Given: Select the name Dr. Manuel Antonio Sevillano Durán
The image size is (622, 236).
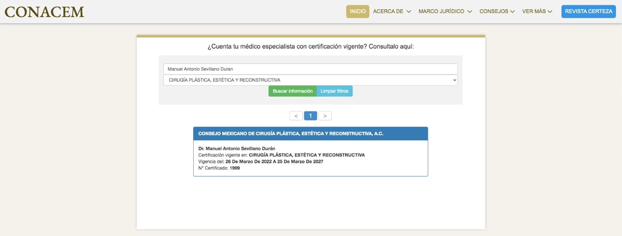Looking at the screenshot, I should point(237,149).
